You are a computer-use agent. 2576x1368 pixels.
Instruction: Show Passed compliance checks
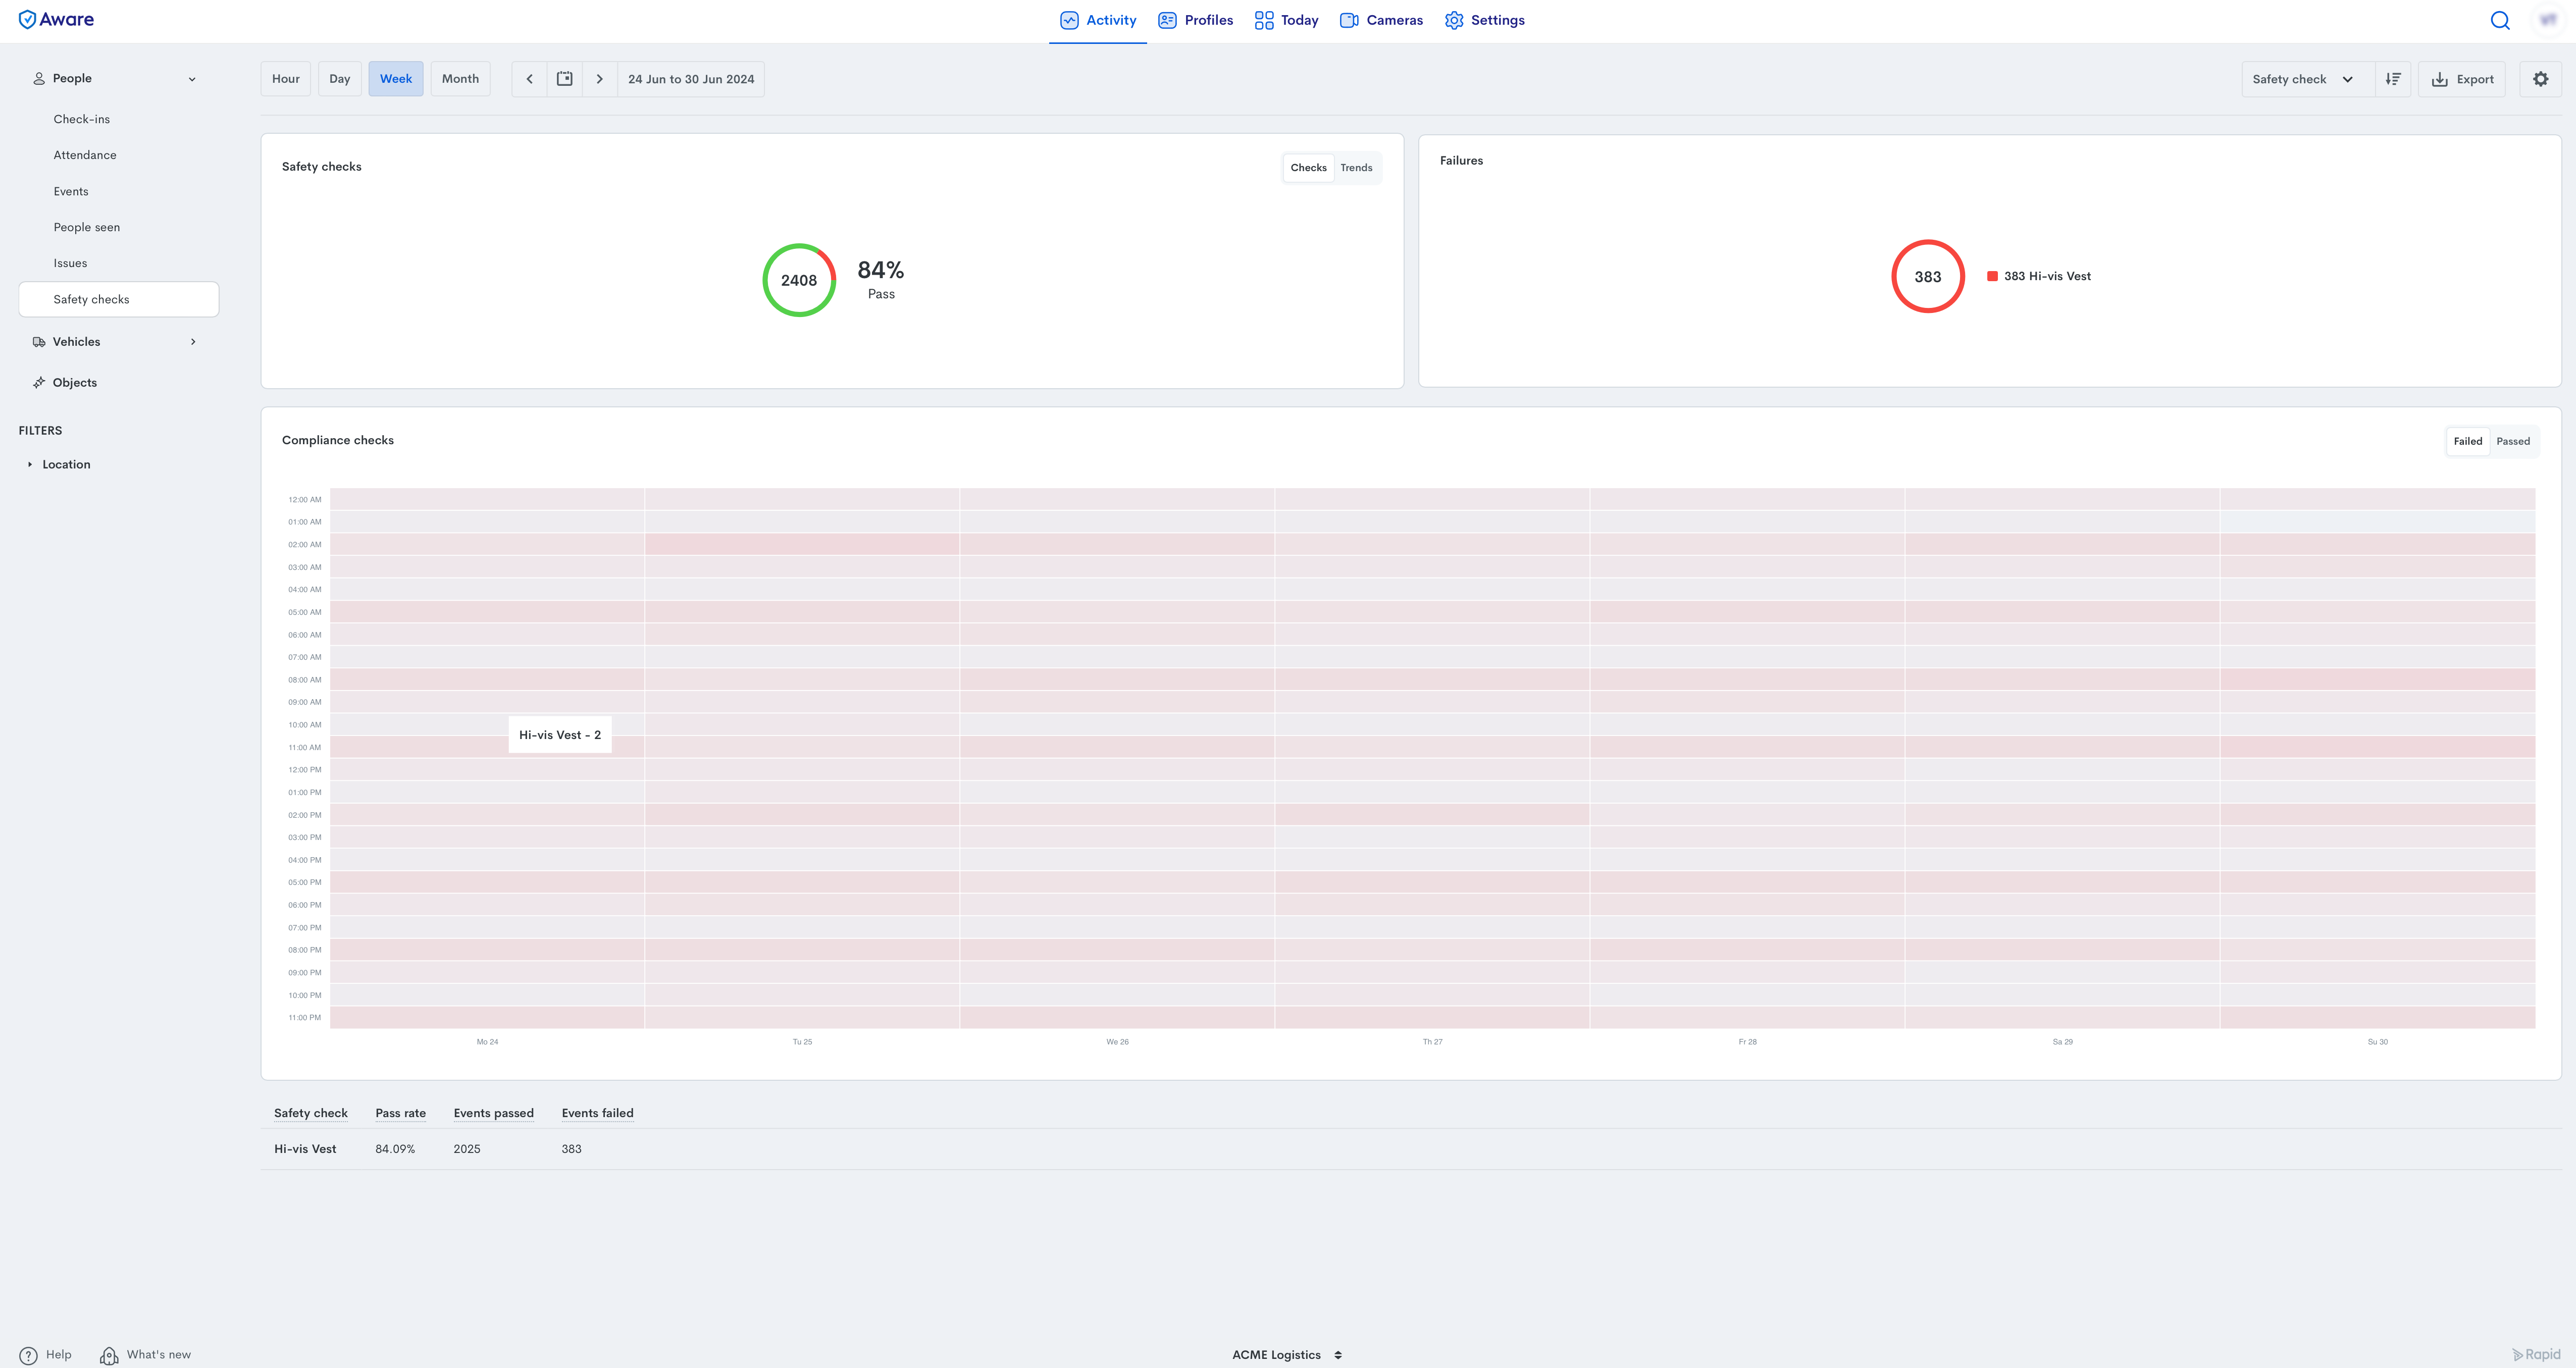click(x=2513, y=441)
